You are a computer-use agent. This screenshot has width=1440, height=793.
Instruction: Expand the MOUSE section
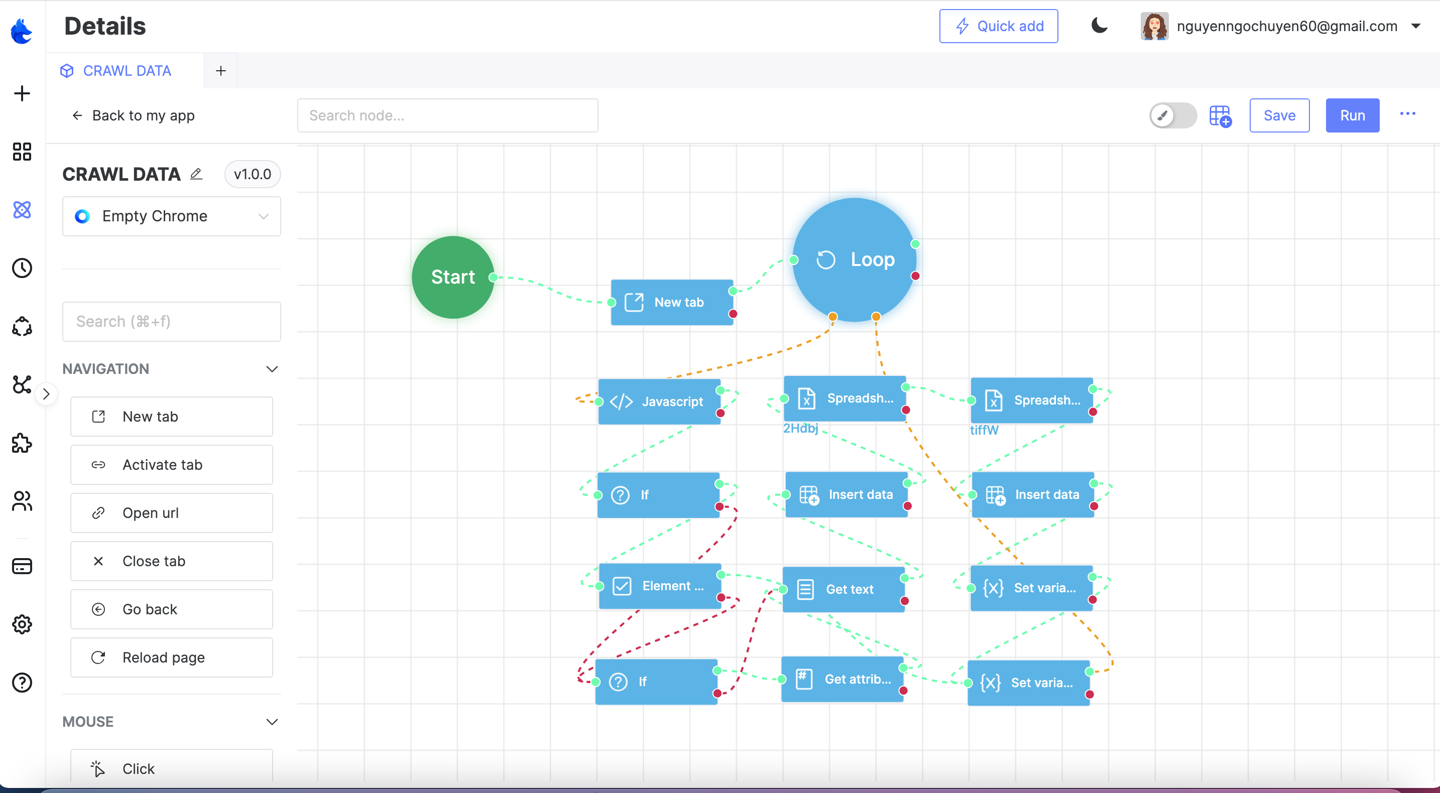[272, 721]
